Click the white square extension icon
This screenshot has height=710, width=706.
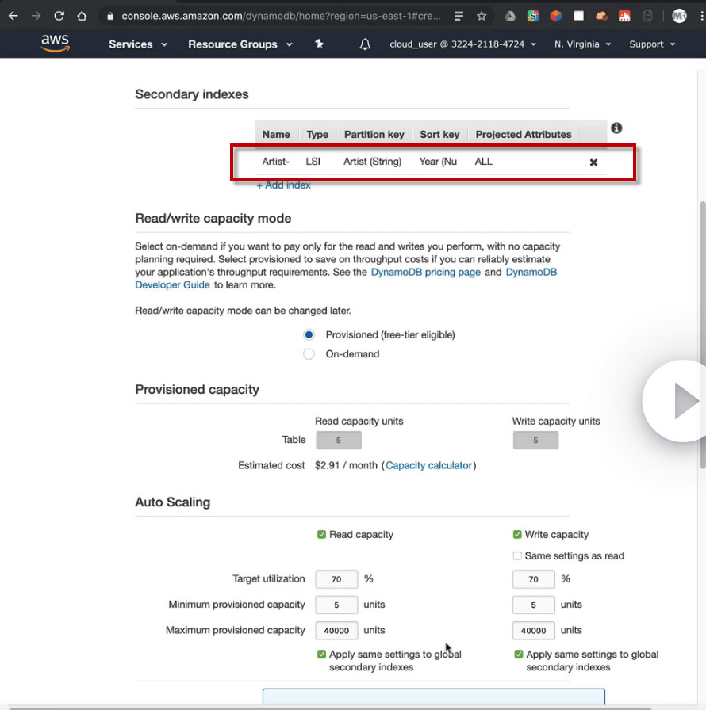point(578,17)
